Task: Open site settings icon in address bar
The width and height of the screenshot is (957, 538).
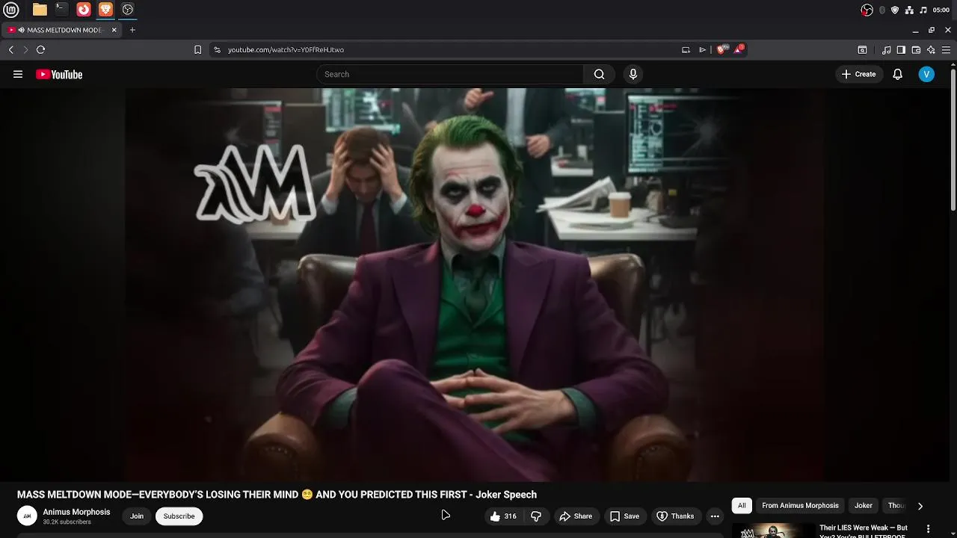Action: 217,49
